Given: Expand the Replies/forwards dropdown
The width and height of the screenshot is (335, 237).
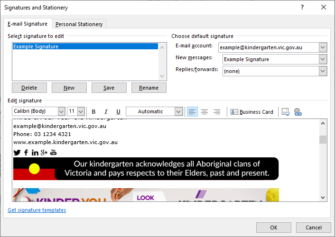Looking at the screenshot, I should coord(323,71).
